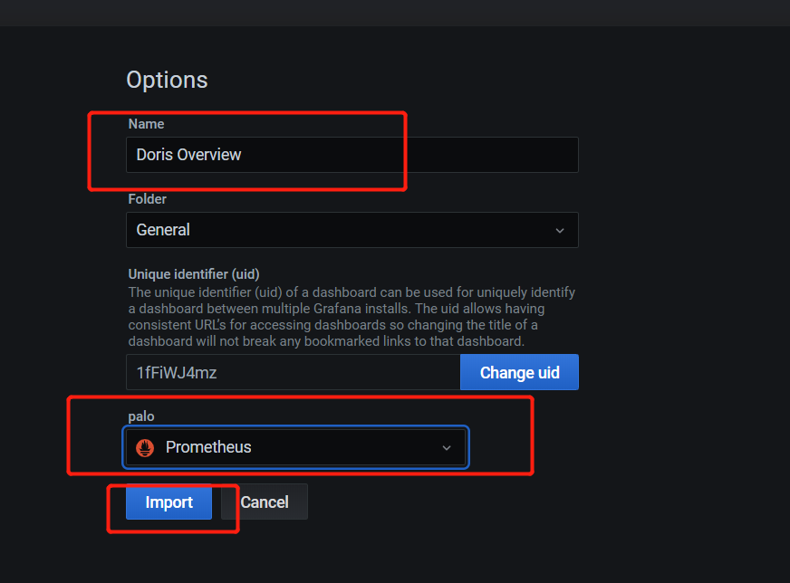Cancel the dashboard import
Screen dimensions: 790x583
tap(265, 502)
